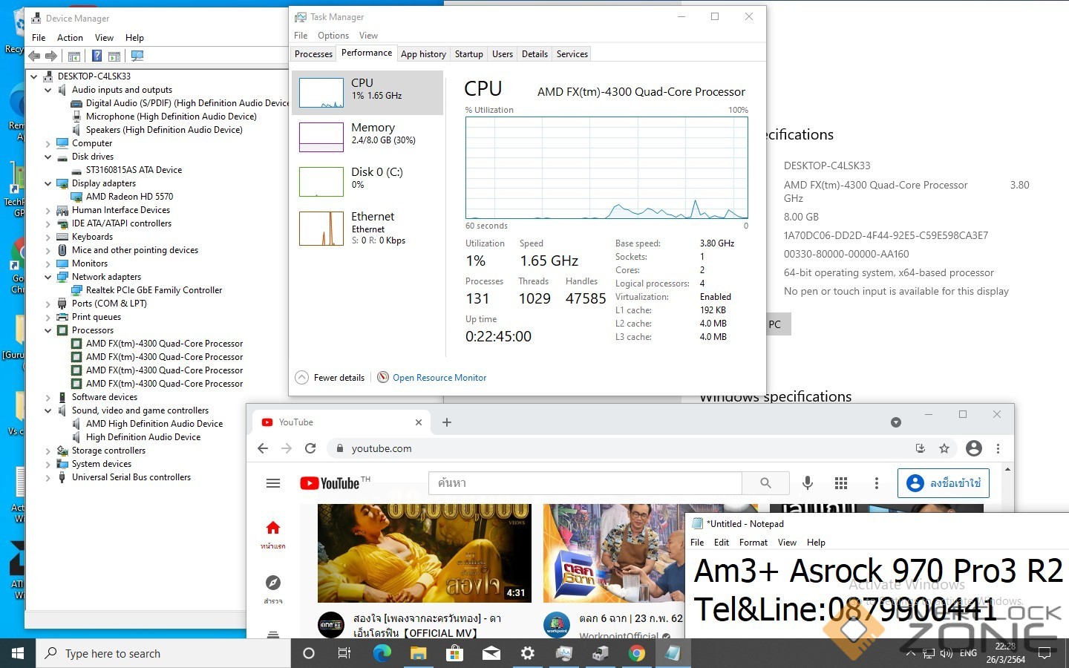The height and width of the screenshot is (668, 1069).
Task: Click the YouTube hamburger menu icon
Action: coord(273,483)
